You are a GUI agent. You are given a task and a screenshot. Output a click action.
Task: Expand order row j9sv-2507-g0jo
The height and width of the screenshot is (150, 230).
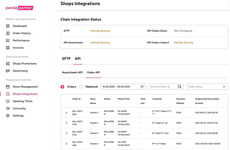click(x=66, y=112)
